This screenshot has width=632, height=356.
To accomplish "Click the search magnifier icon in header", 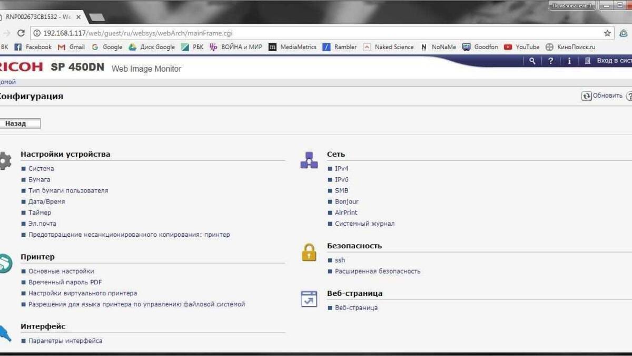I will [x=532, y=61].
